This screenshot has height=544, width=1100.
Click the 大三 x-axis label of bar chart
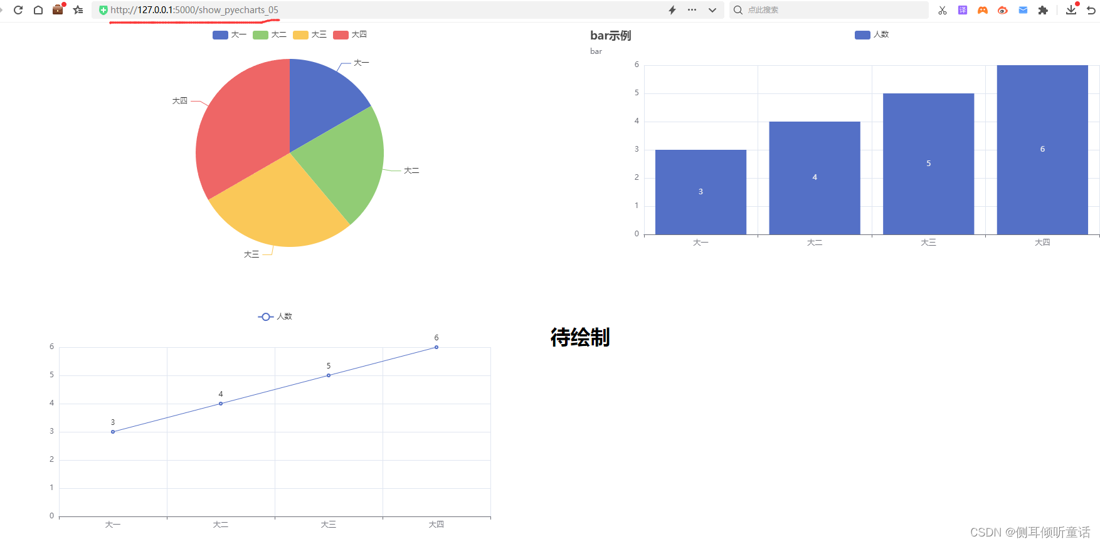pos(928,243)
